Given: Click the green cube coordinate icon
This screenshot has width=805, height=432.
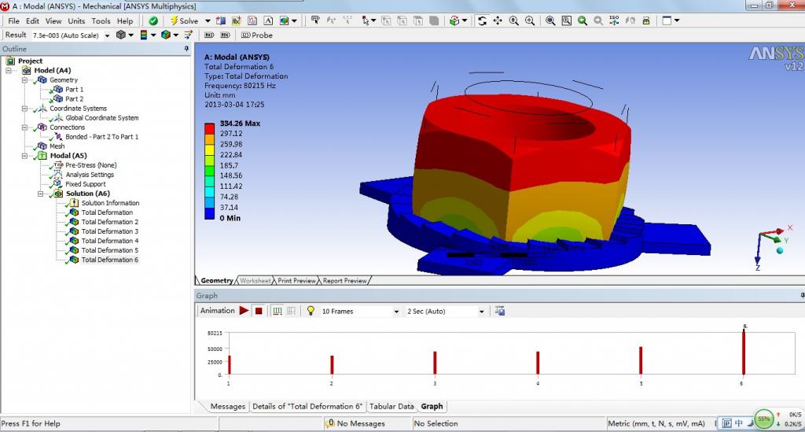Looking at the screenshot, I should pos(454,20).
